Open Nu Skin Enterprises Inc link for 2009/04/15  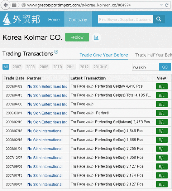click(47, 95)
